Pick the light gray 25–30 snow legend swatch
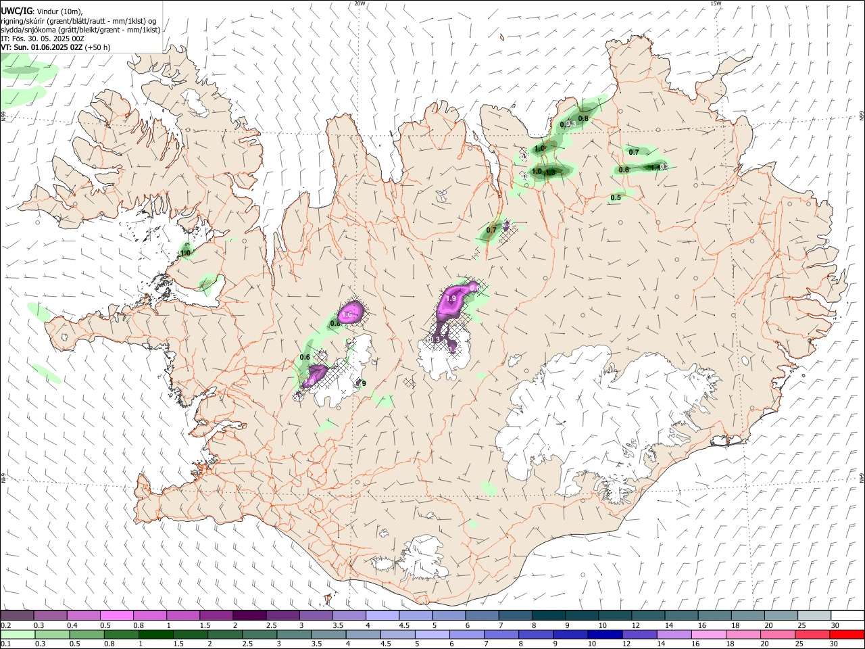The image size is (865, 649). point(813,615)
